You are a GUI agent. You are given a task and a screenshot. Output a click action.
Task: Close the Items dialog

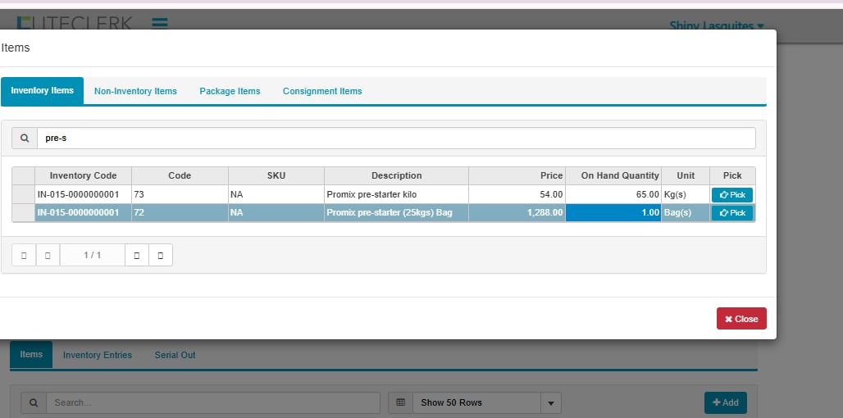pos(740,319)
